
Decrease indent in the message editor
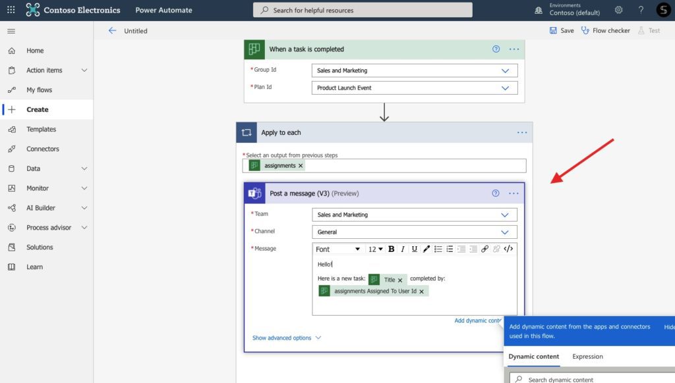coord(461,249)
